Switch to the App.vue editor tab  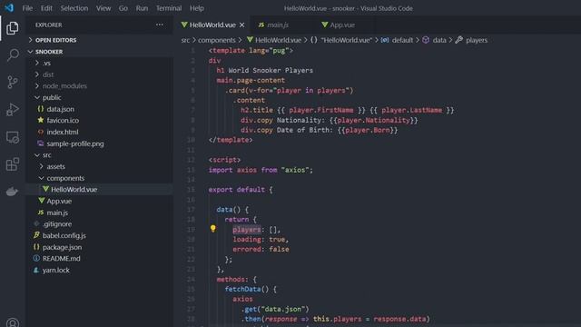[x=343, y=25]
